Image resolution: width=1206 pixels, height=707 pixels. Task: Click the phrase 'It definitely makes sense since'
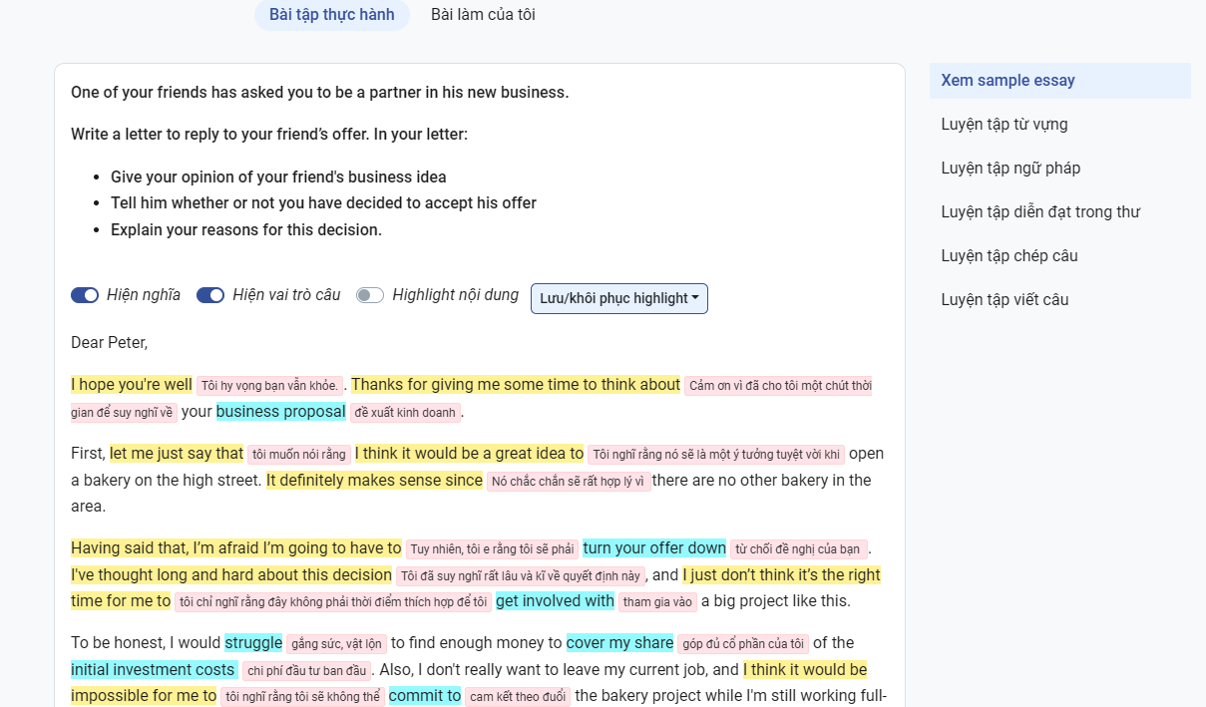click(374, 481)
